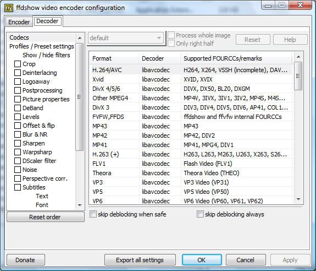Click the codec list scrollbar thumb
The width and height of the screenshot is (316, 271).
click(x=298, y=76)
